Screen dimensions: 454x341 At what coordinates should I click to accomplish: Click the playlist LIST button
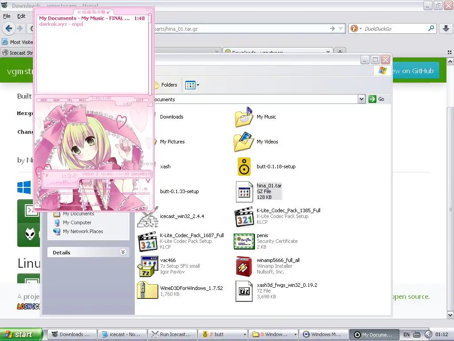tap(140, 100)
